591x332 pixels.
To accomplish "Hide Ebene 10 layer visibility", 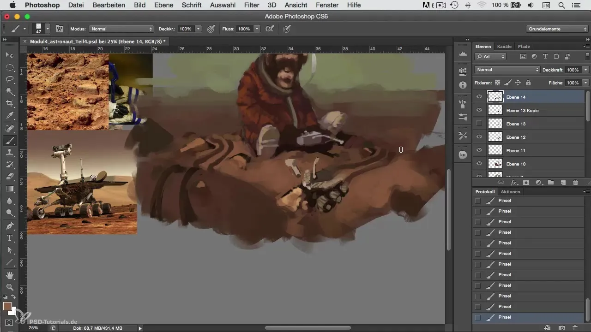I will tap(479, 164).
